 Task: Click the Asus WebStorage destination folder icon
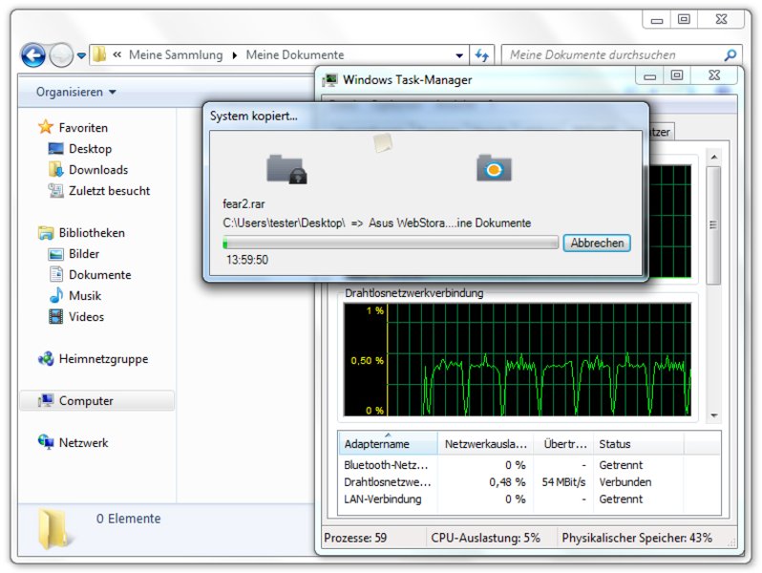[x=494, y=168]
